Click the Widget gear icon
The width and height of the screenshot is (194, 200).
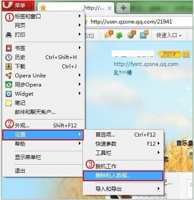pyautogui.click(x=9, y=94)
